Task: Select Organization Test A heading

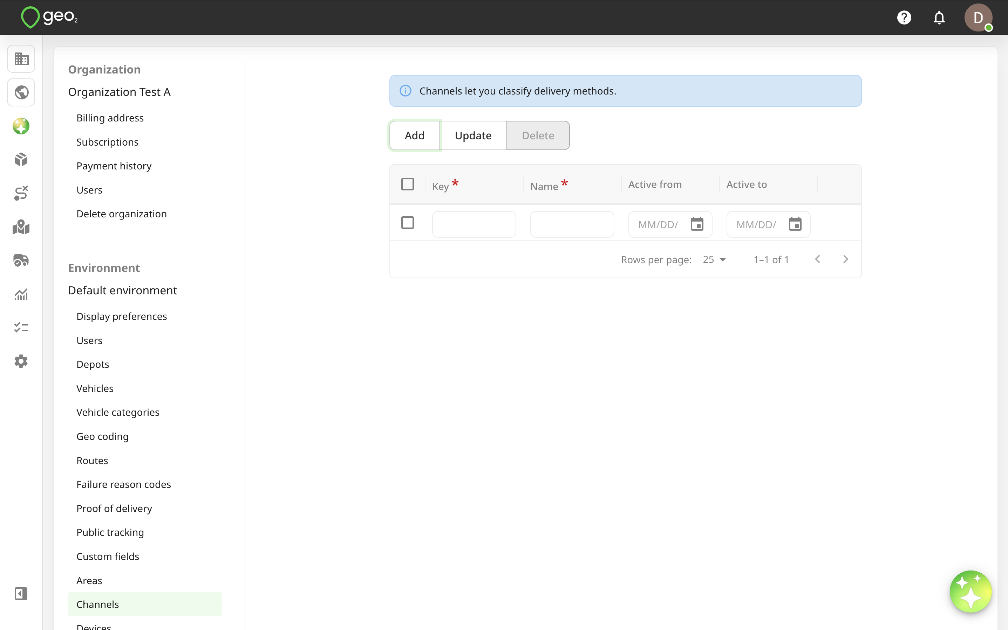Action: 119,92
